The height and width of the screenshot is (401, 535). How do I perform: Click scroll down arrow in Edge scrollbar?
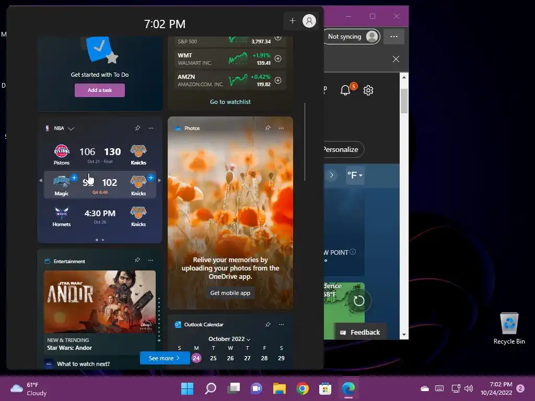coord(404,335)
